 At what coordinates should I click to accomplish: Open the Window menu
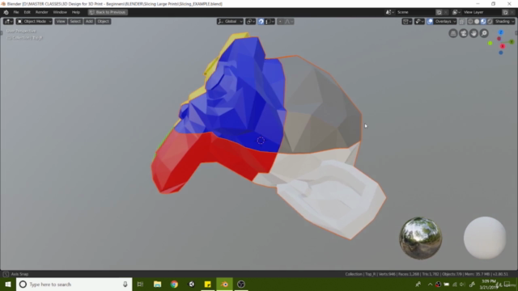[60, 12]
